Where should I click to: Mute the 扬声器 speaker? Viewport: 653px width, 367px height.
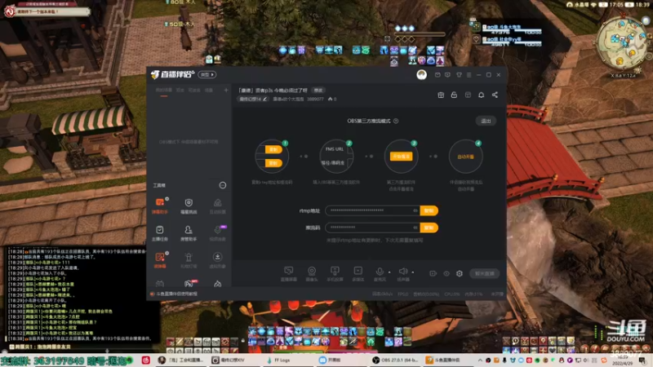[403, 274]
